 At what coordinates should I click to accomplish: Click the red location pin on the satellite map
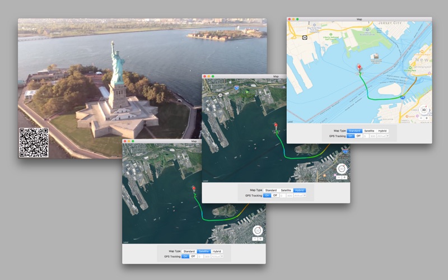[x=194, y=188]
